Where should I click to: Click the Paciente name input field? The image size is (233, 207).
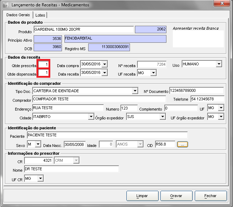[107, 135]
